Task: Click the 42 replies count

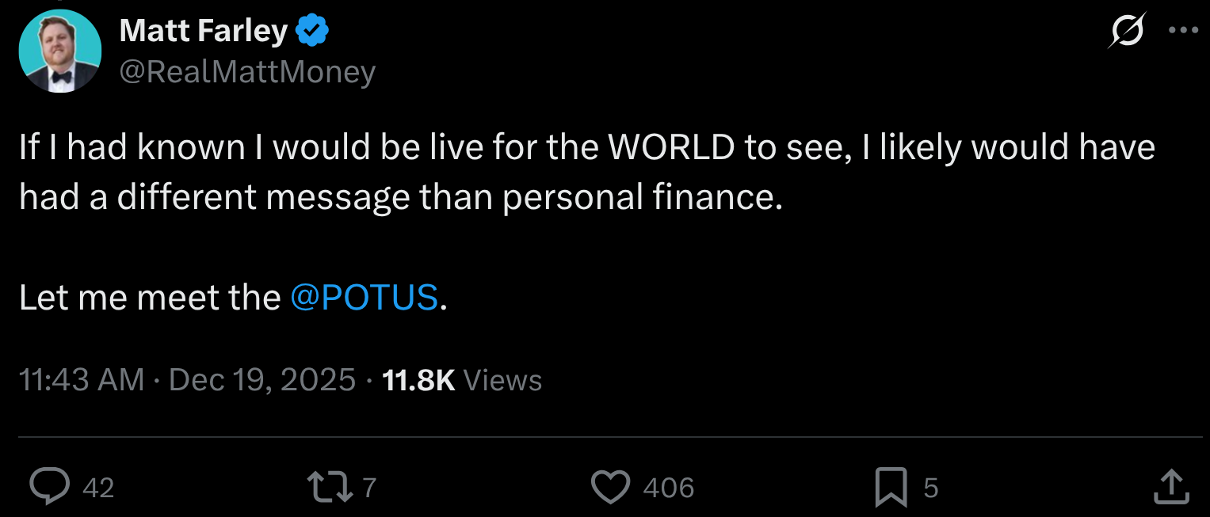Action: (98, 488)
